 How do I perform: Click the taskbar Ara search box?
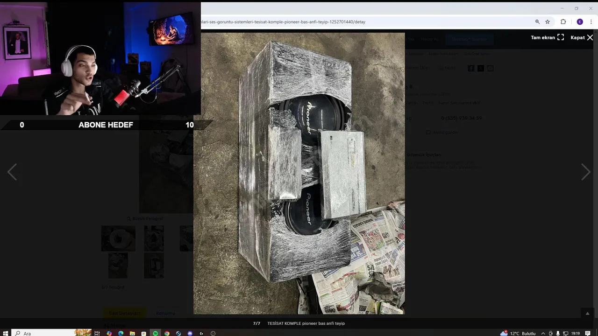click(51, 333)
